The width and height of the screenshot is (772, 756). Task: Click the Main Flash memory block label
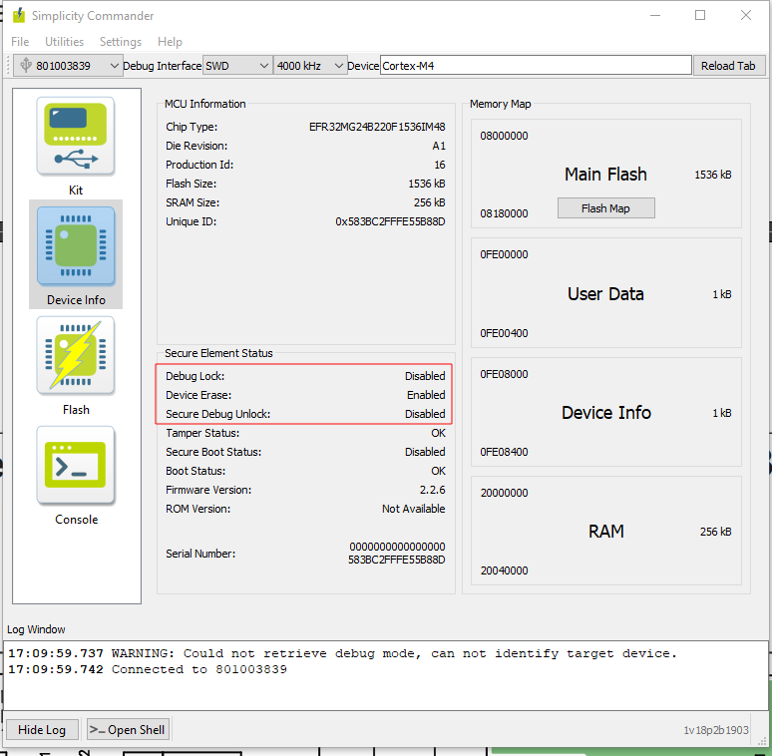pyautogui.click(x=605, y=175)
